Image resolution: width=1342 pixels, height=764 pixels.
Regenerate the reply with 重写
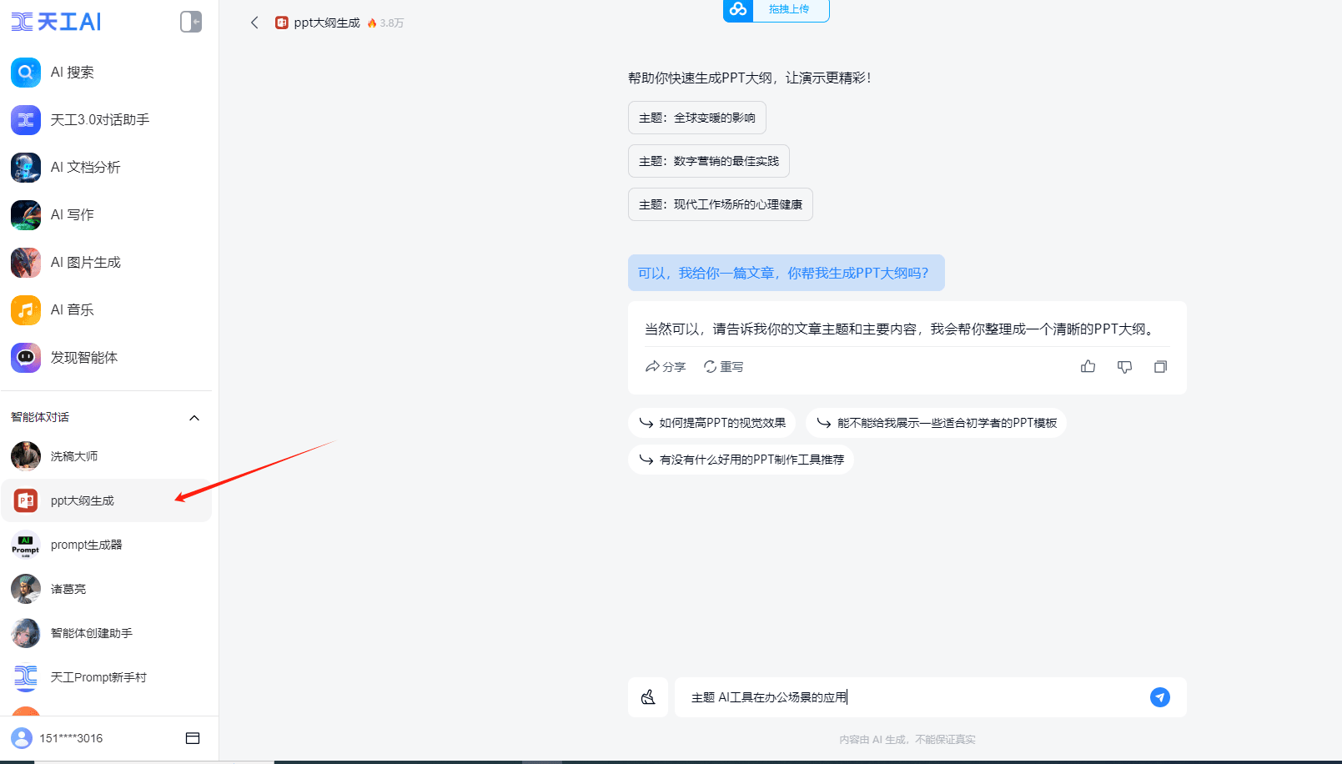click(722, 366)
